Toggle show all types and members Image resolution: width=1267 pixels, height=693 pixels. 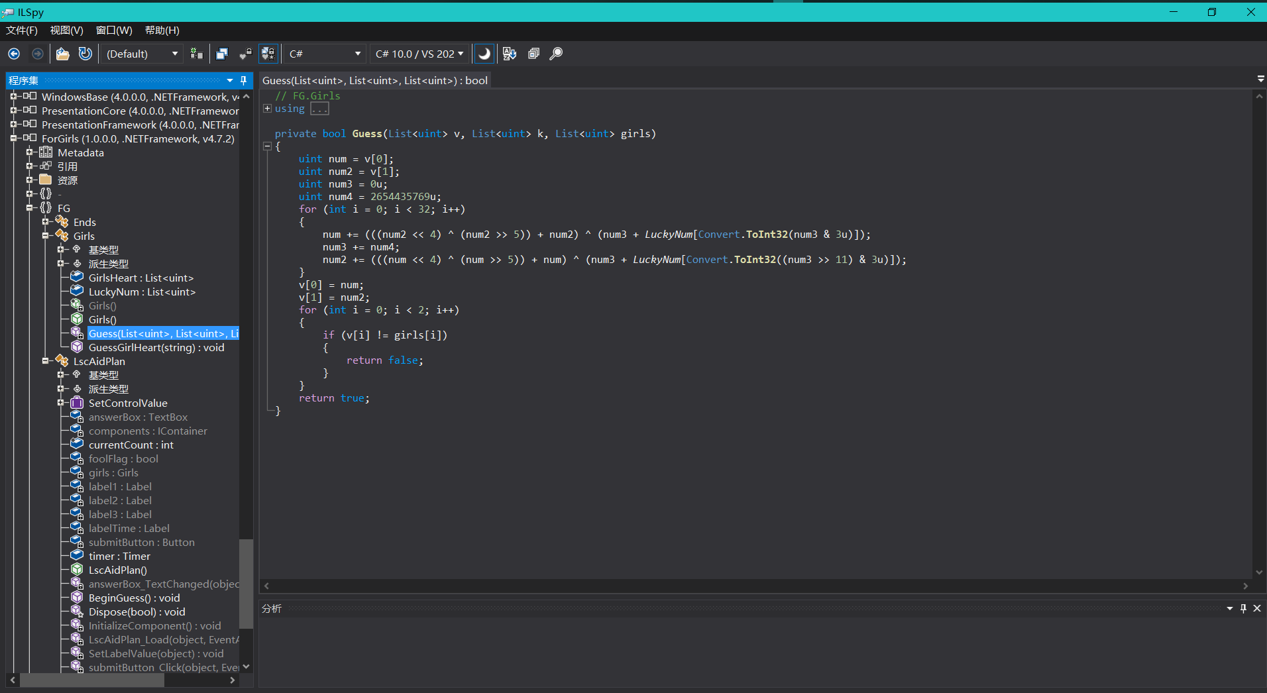(268, 54)
